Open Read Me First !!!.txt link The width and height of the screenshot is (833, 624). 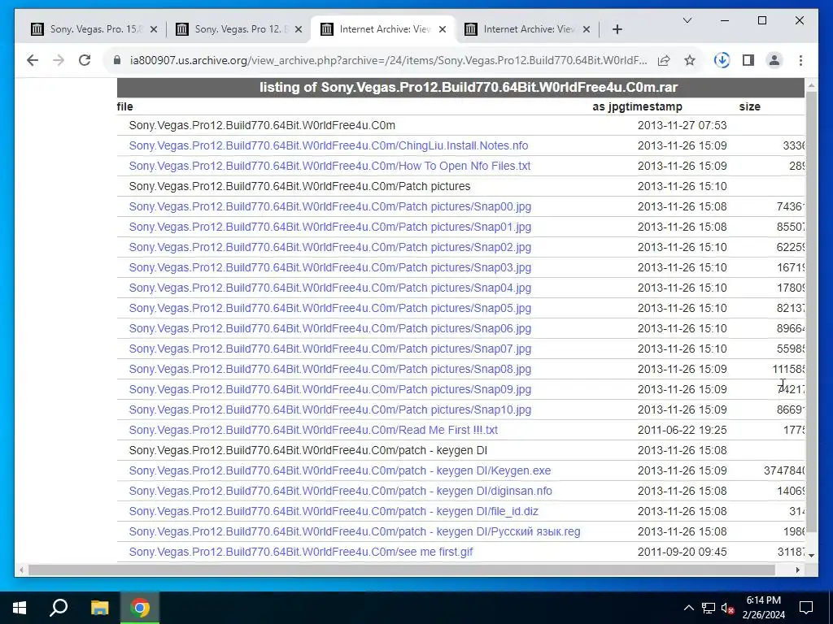pos(313,430)
